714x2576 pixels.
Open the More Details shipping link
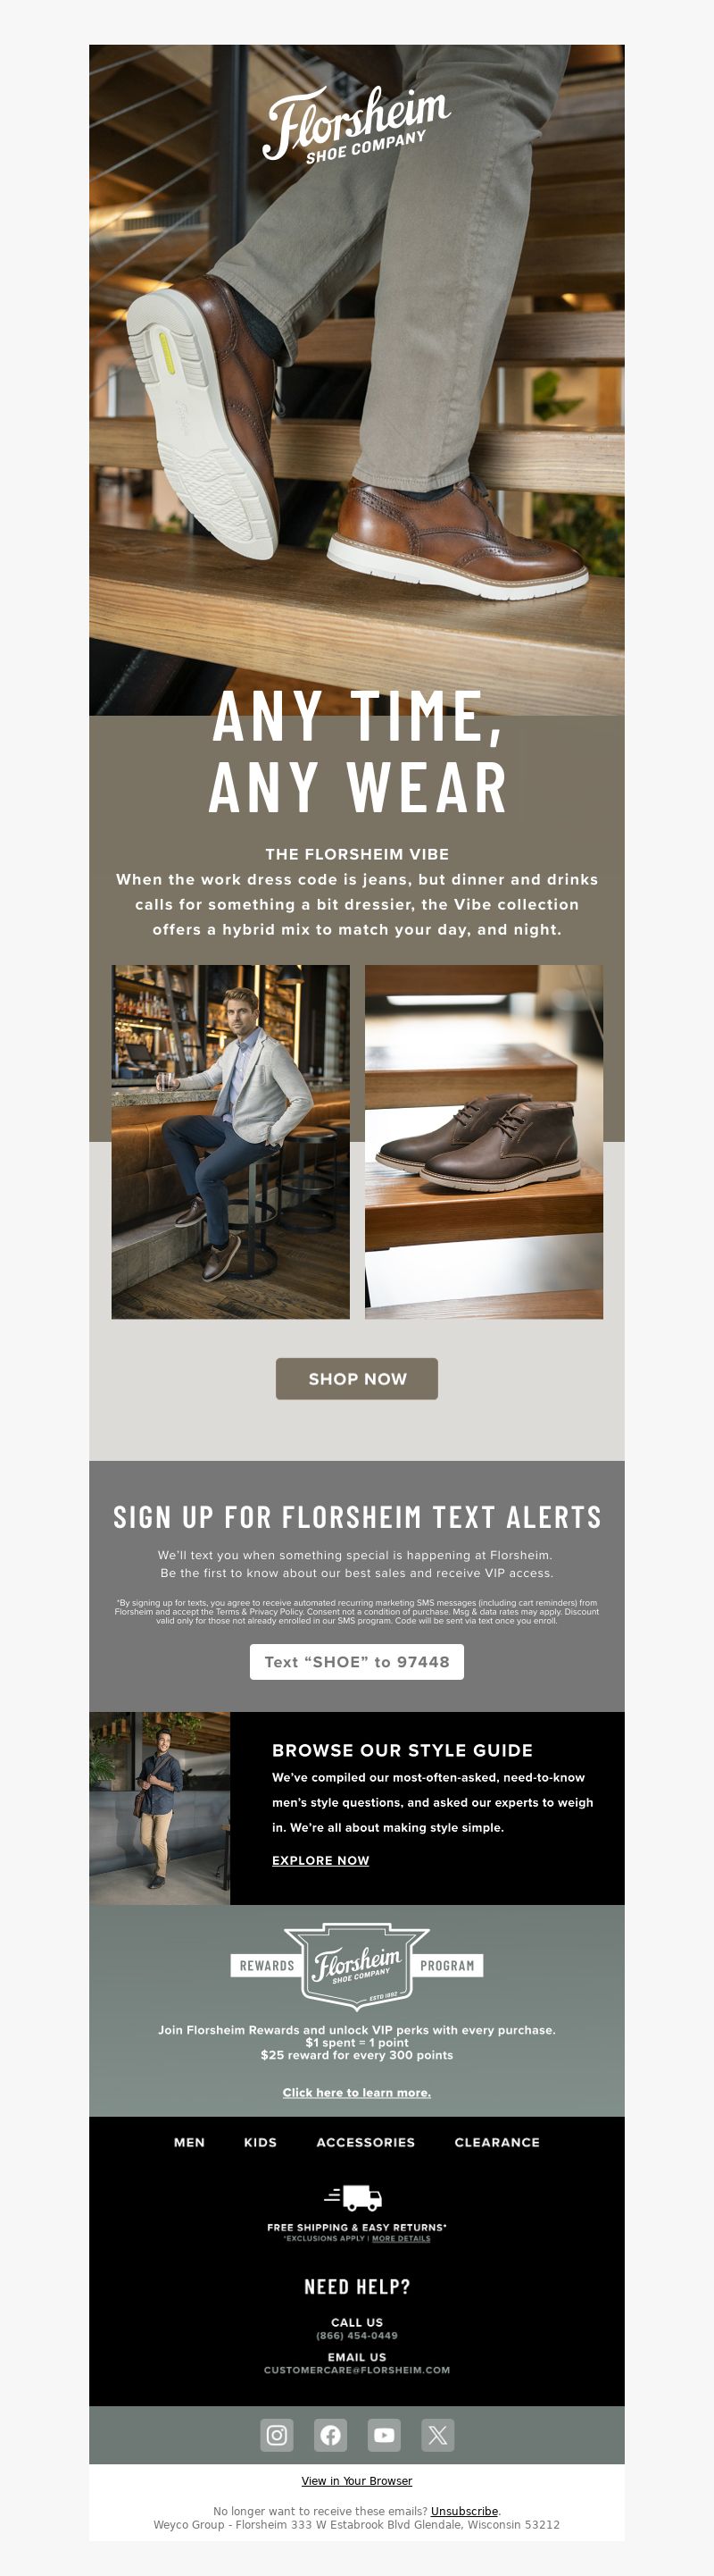pos(402,2238)
